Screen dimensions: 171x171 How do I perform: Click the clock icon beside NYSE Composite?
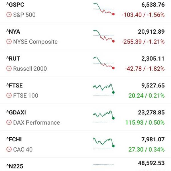(9, 42)
